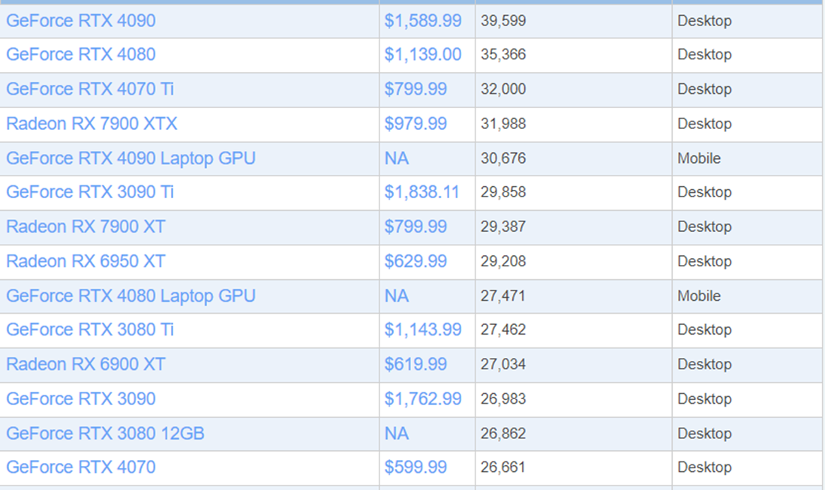
Task: Open the GeForce RTX 3090 link
Action: tap(80, 399)
